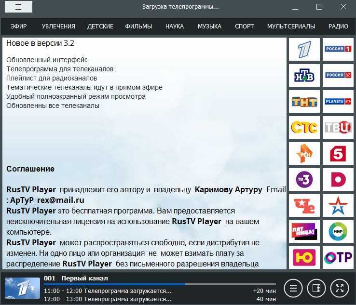Viewport: 356px width, 305px height.
Task: Open the round list menu button
Action: (293, 288)
